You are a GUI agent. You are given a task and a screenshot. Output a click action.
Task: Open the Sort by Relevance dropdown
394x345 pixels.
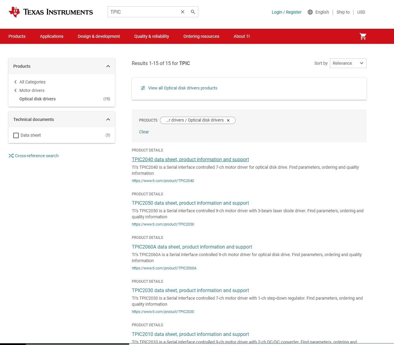348,63
